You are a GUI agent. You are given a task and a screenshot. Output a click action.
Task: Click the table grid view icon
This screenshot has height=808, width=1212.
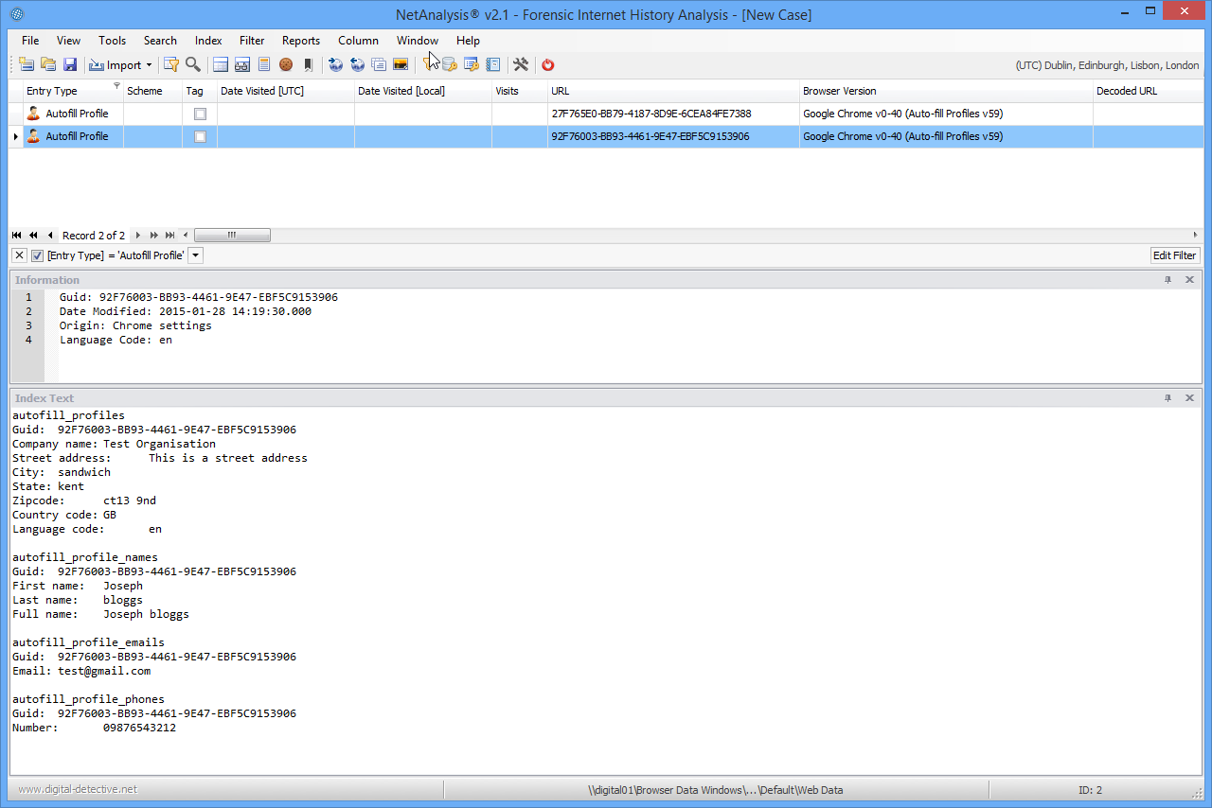(221, 64)
